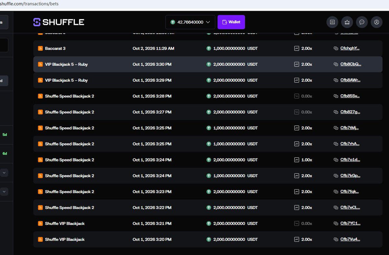Click multiplier chart icon on Shuffle VIP Blackjack 3:20 row
Image resolution: width=389 pixels, height=255 pixels.
coord(296,239)
